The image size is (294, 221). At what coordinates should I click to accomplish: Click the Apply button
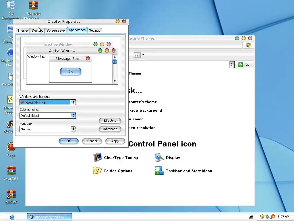pos(115,141)
